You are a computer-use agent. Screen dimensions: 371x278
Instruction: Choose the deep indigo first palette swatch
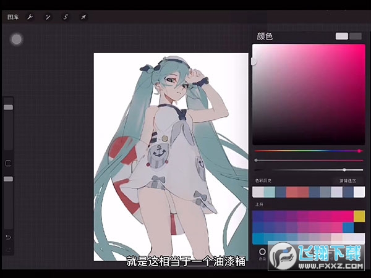tap(258, 216)
